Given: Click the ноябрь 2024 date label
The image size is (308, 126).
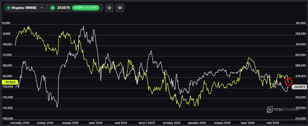Looking at the screenshot, I should (x=45, y=123).
